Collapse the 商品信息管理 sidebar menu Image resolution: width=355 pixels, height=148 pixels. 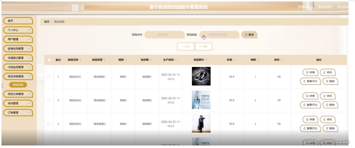click(x=18, y=77)
